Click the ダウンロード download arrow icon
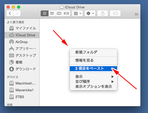148x113 pixels. coord(12,69)
